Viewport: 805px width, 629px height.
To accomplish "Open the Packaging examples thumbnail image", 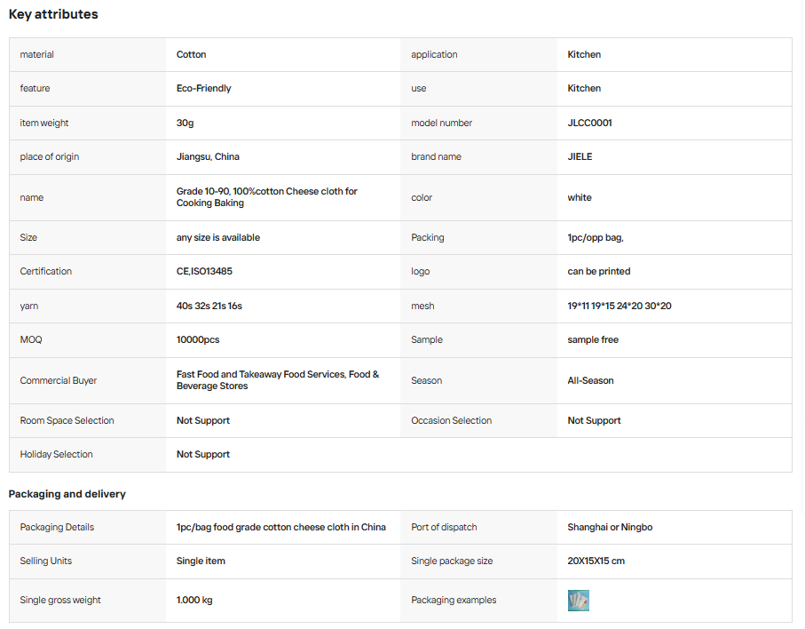I will [578, 601].
